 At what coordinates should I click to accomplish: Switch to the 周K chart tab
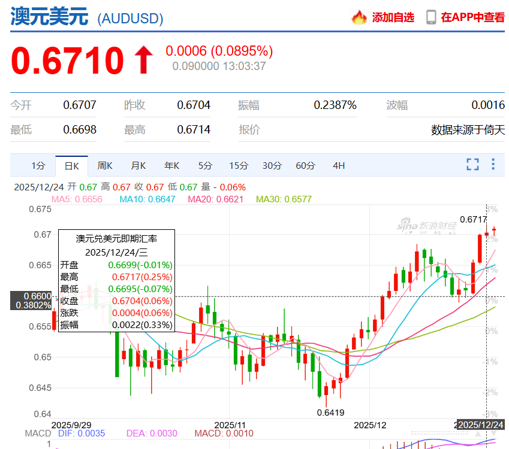tap(105, 166)
